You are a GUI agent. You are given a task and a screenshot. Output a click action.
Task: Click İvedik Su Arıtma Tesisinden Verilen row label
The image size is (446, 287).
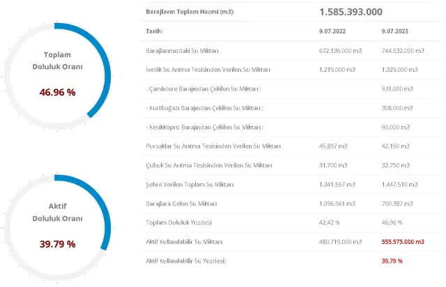[209, 70]
